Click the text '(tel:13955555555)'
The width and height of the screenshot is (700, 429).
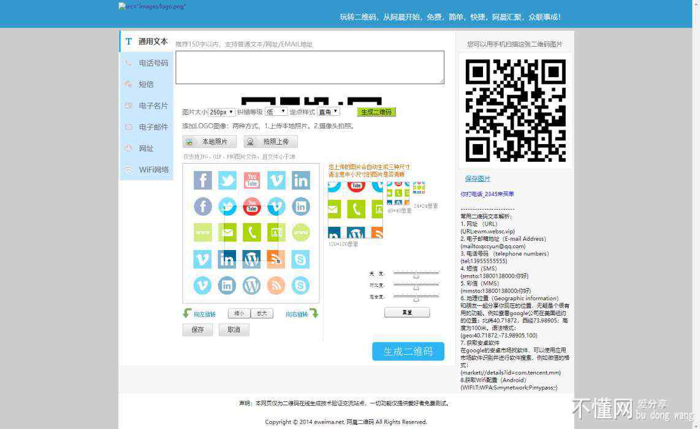point(484,260)
